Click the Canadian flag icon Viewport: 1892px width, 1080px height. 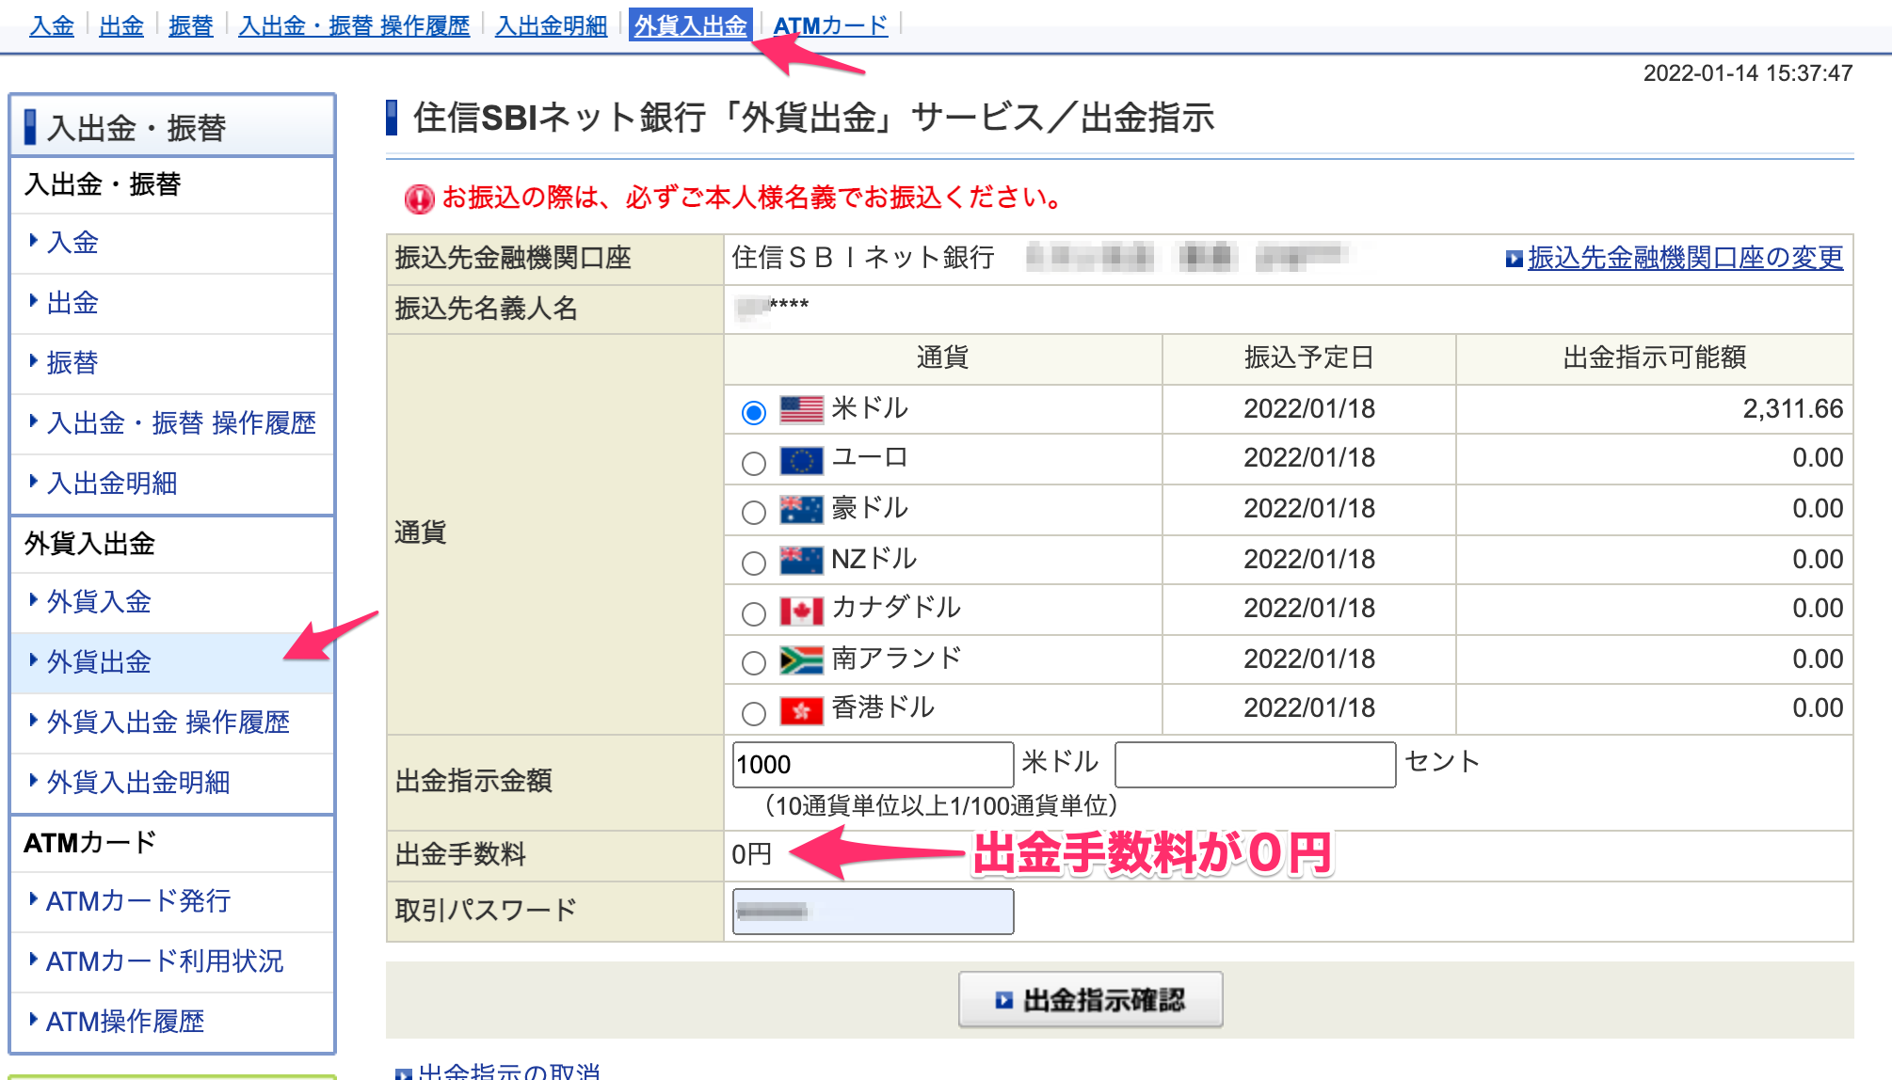click(802, 611)
